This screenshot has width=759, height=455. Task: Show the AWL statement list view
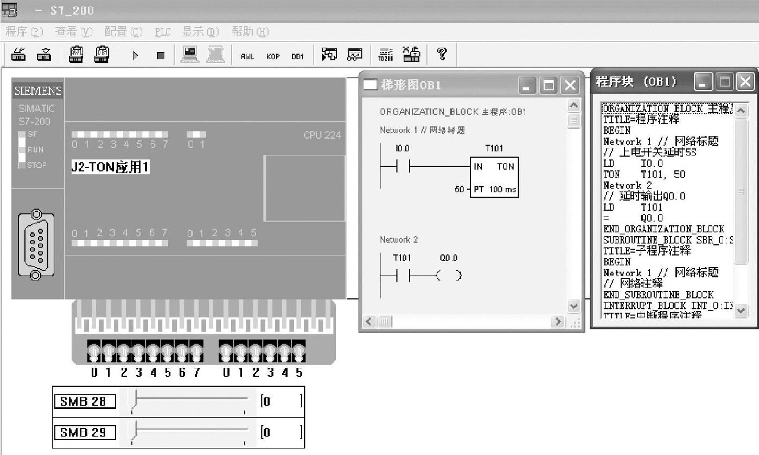click(247, 56)
